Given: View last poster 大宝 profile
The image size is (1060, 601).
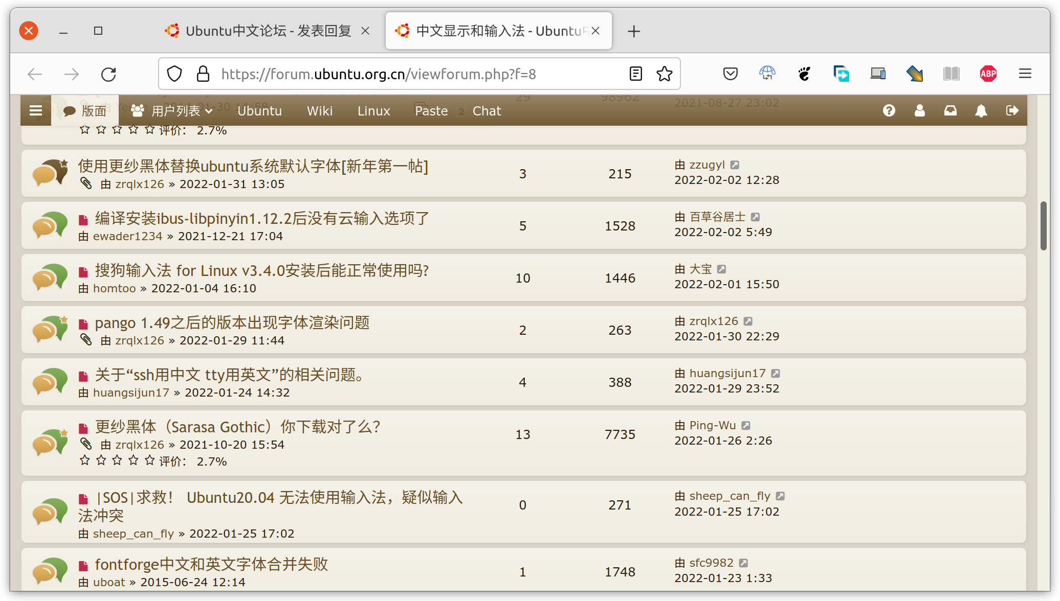Looking at the screenshot, I should (x=700, y=269).
